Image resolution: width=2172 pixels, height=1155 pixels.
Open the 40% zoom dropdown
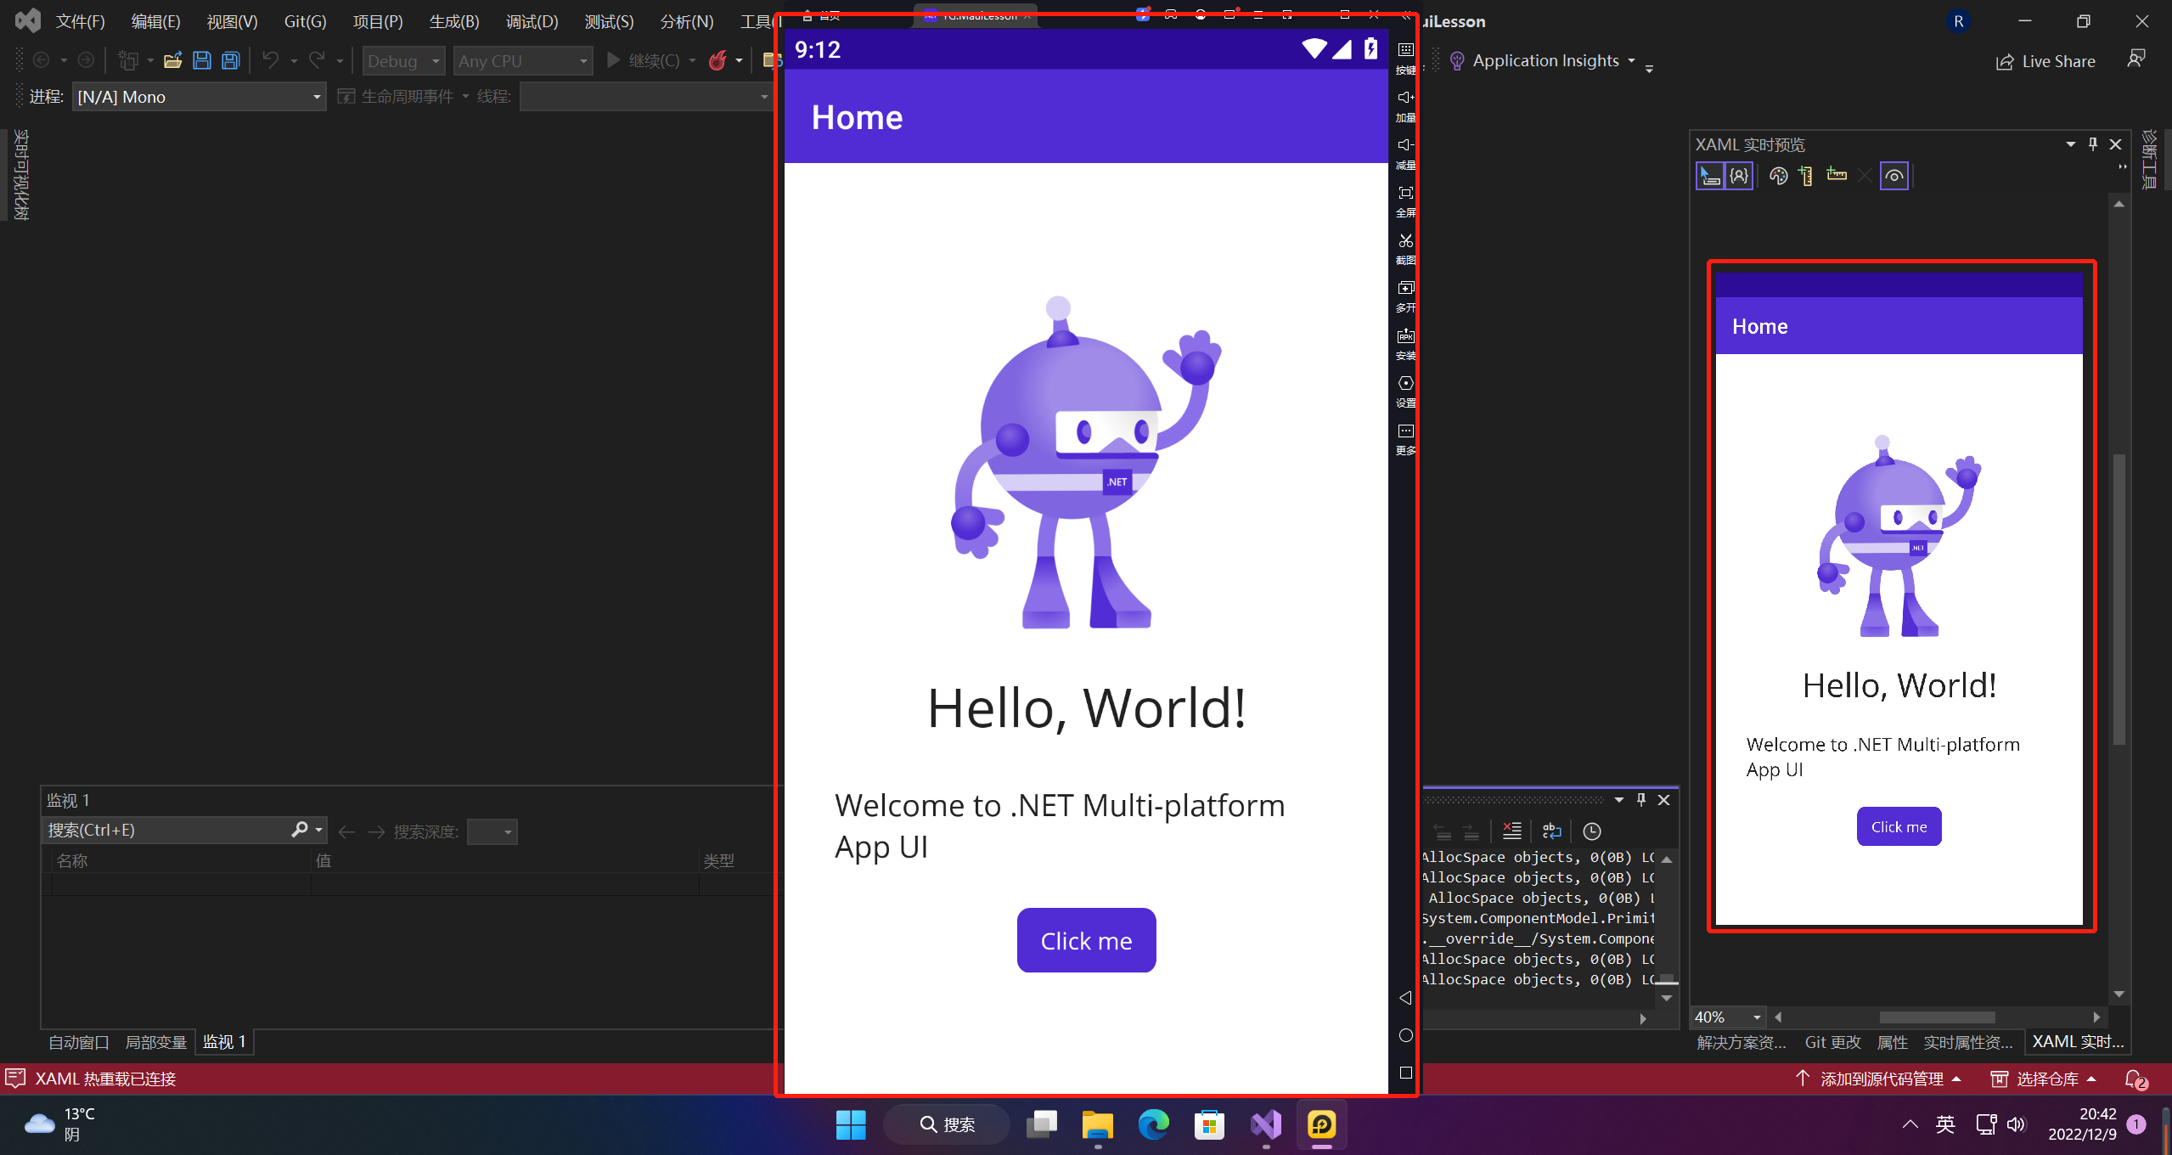click(1728, 1017)
